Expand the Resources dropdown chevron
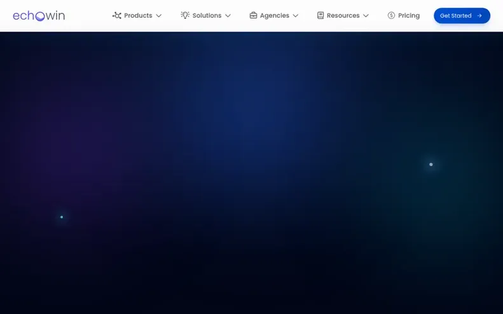Viewport: 503px width, 314px height. pyautogui.click(x=366, y=16)
